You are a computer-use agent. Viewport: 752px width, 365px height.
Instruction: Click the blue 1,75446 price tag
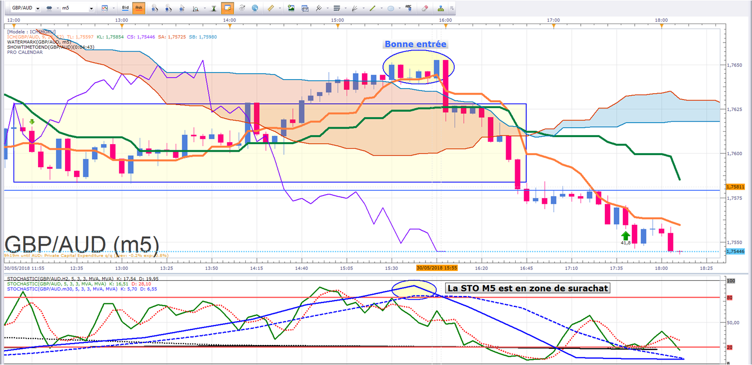[735, 251]
